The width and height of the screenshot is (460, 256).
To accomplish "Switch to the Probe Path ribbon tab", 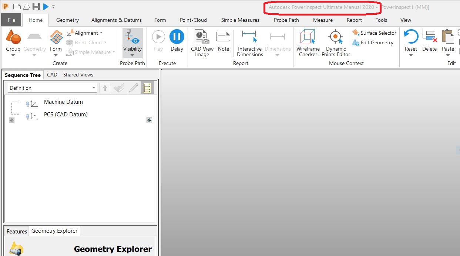I will pyautogui.click(x=286, y=20).
